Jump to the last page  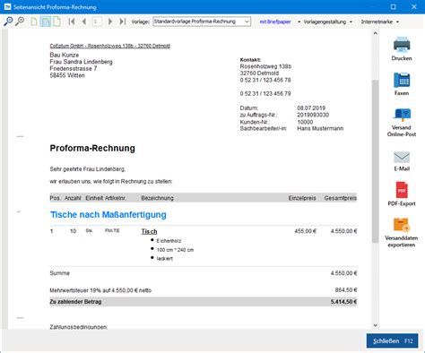pyautogui.click(x=123, y=22)
